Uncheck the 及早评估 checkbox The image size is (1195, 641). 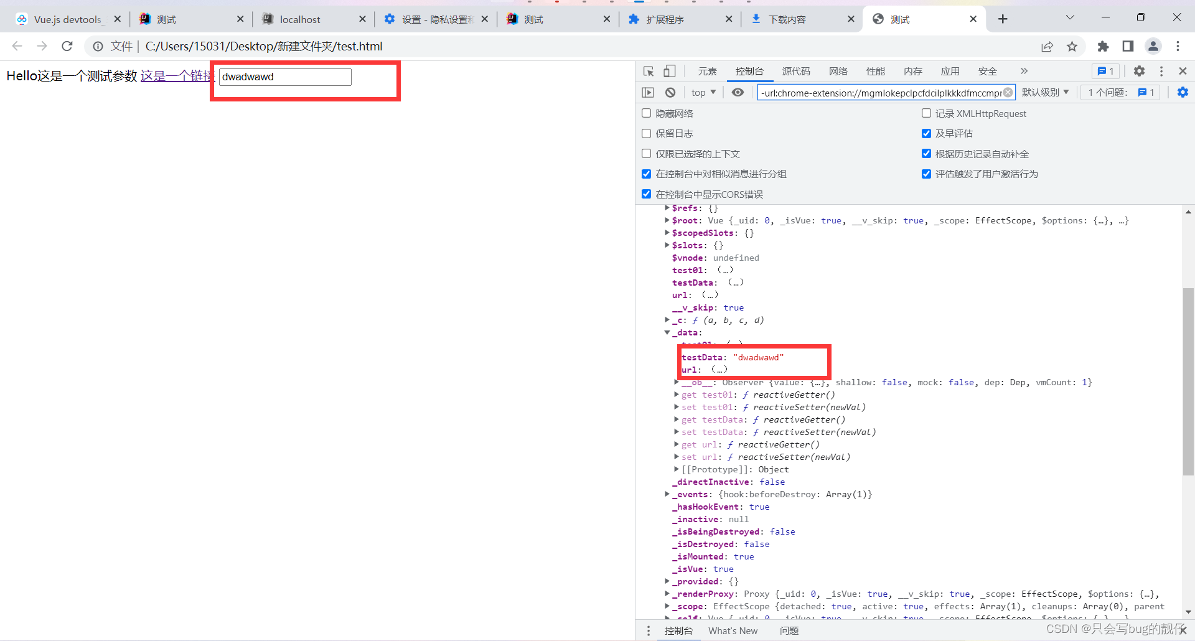(926, 133)
